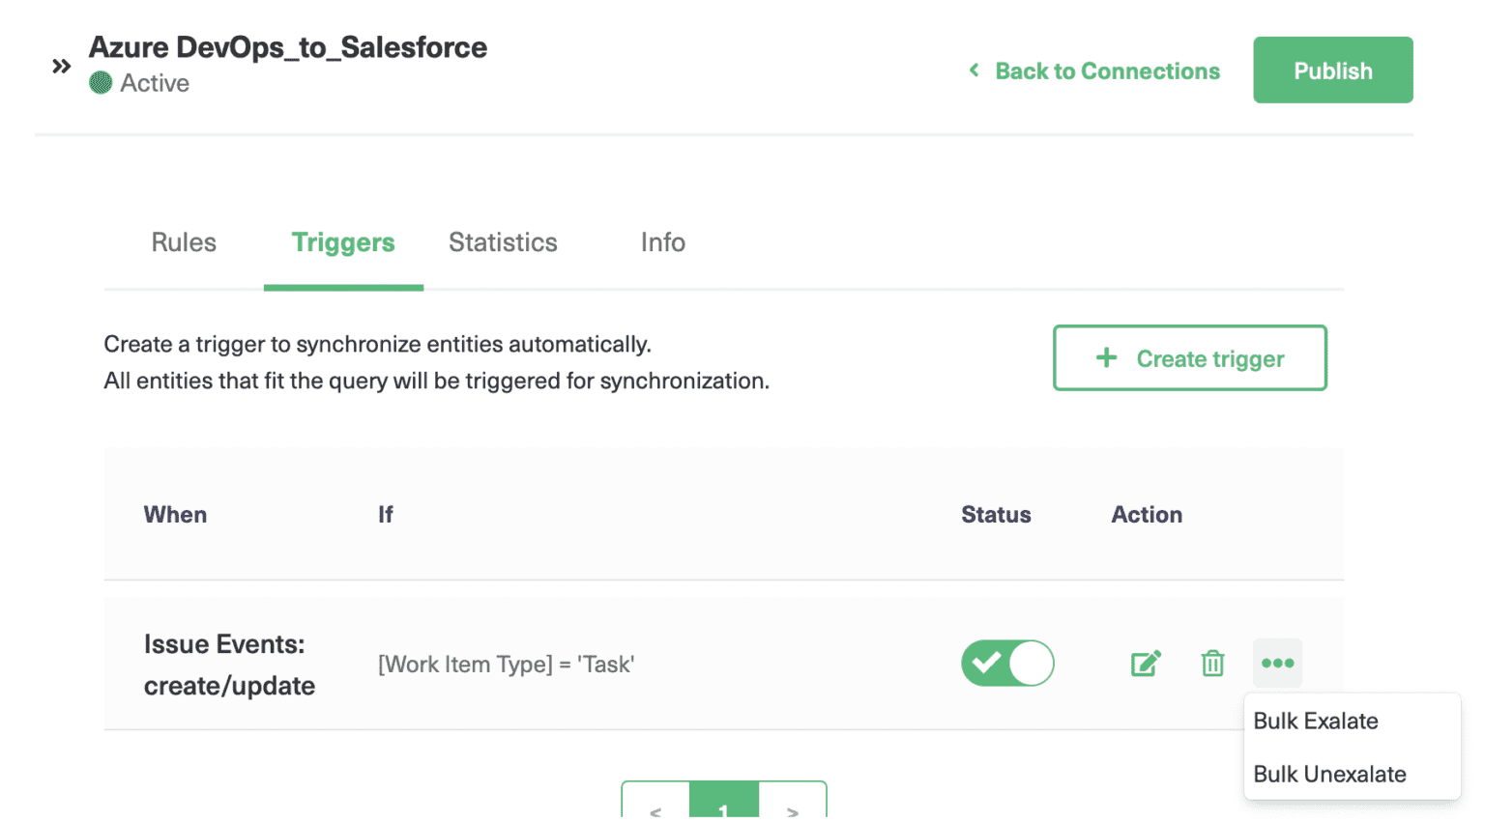Select page 1 in pagination
This screenshot has width=1485, height=822.
724,806
